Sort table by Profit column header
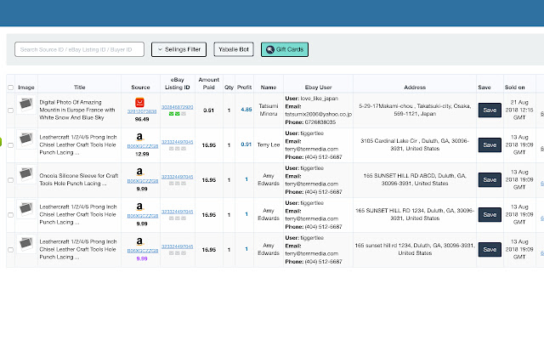The image size is (544, 340). pos(245,87)
